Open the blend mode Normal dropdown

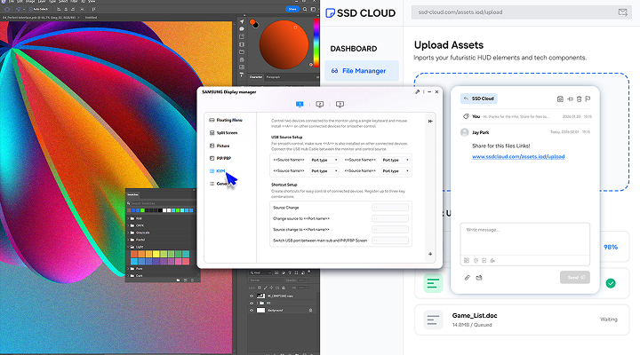266,280
